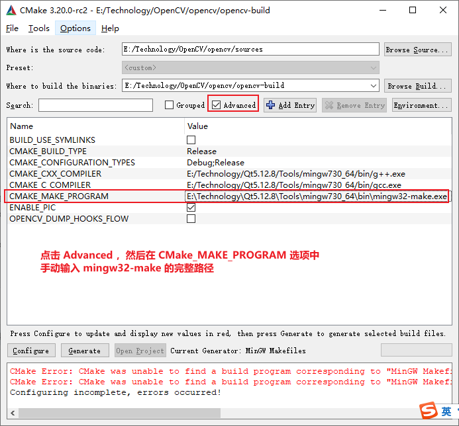Close the CMake window

[x=443, y=10]
